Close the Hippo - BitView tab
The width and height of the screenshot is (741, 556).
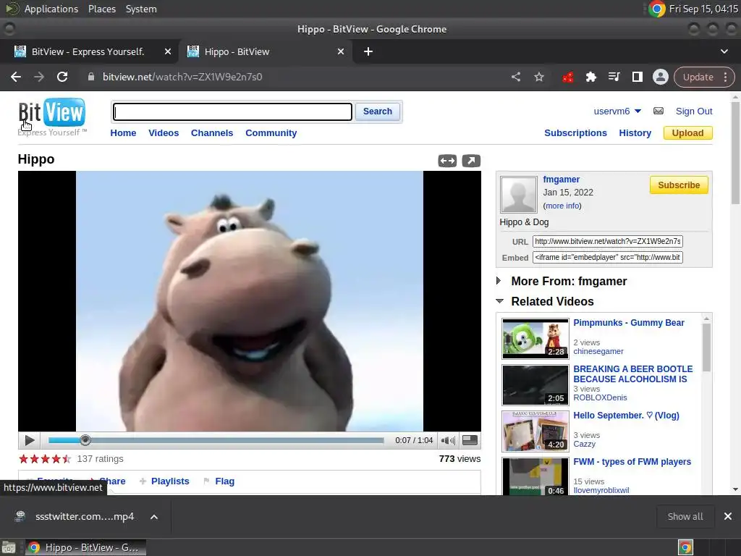pos(341,51)
